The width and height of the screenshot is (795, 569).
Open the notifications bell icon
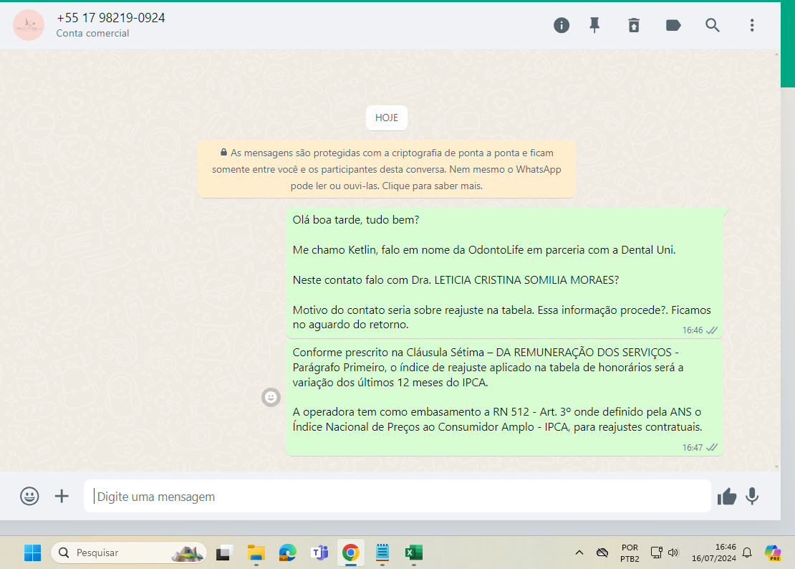[747, 553]
